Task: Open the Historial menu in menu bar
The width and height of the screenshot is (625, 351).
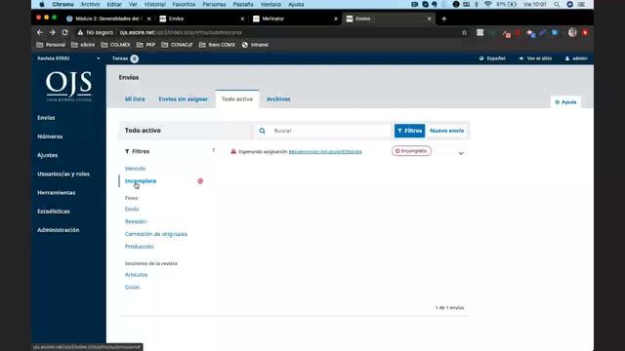Action: [154, 4]
